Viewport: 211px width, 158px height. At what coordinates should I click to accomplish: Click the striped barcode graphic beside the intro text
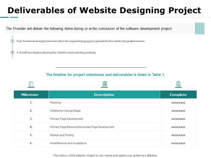coord(200,28)
